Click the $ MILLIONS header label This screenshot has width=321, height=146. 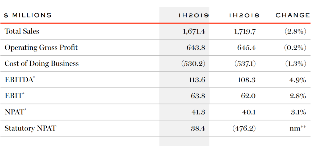point(28,15)
